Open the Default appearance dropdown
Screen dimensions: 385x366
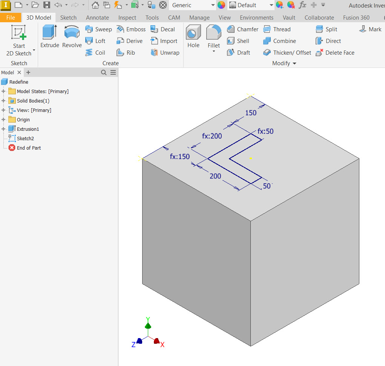click(271, 5)
